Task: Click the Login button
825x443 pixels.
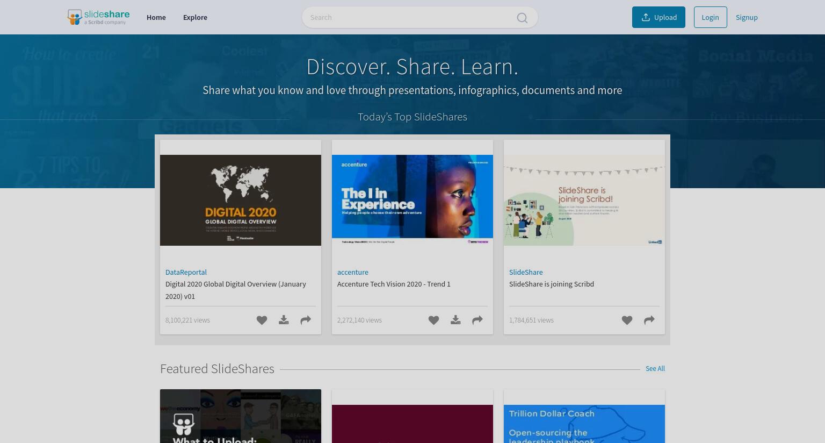Action: 710,17
